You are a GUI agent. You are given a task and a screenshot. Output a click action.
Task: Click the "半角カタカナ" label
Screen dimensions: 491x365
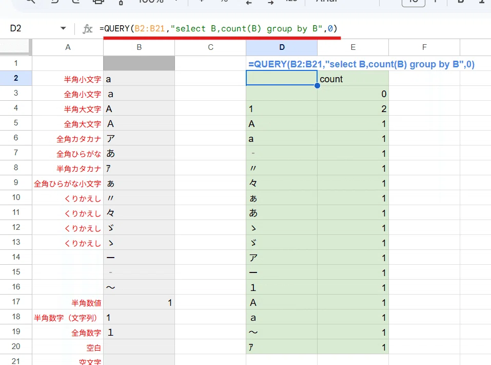pos(79,169)
